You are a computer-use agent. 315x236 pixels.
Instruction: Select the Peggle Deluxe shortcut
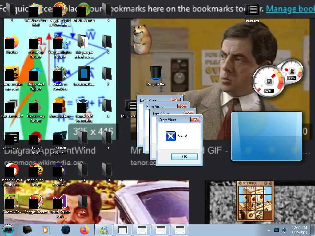(x=36, y=204)
